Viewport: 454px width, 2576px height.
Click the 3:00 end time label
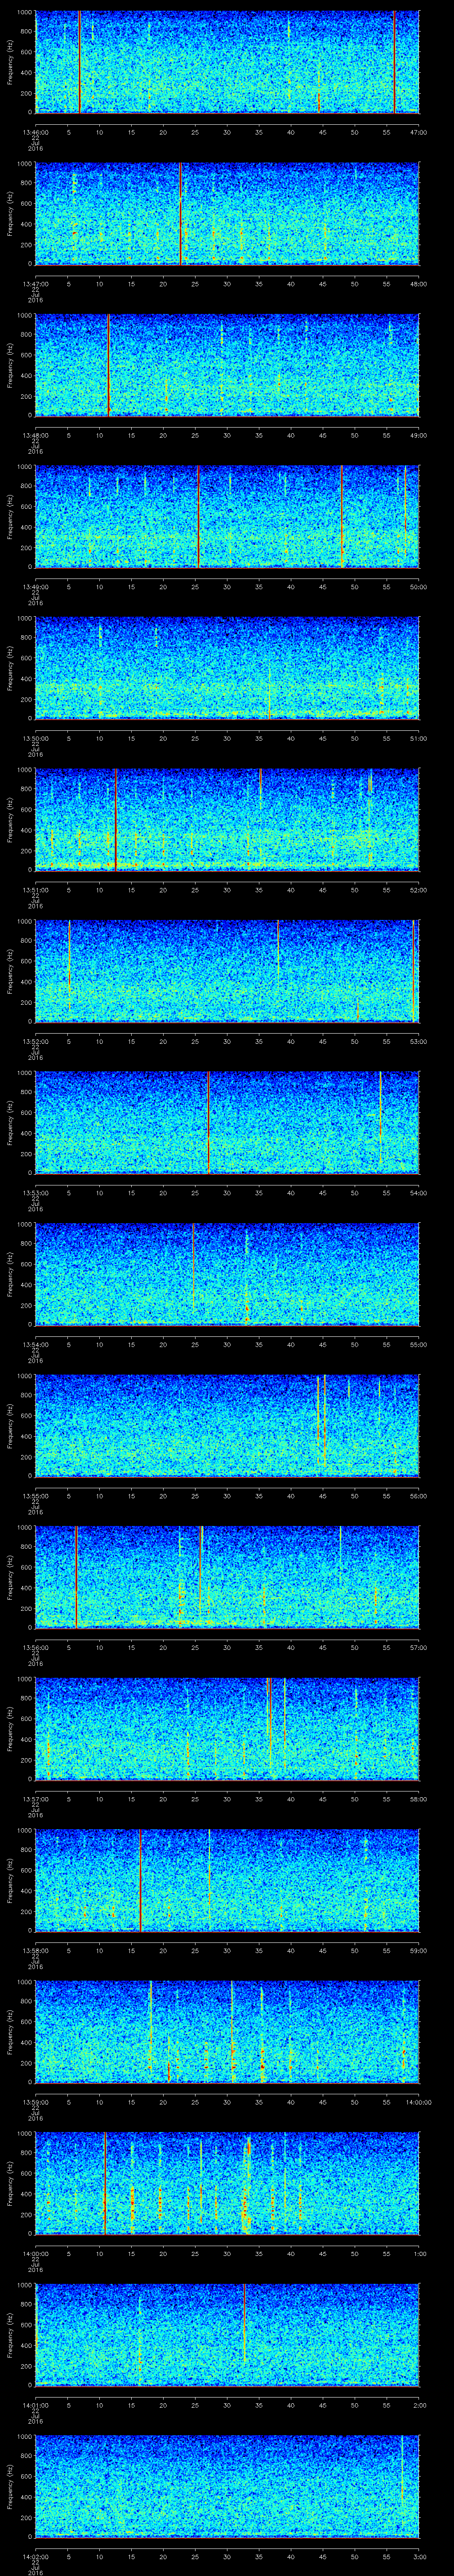(x=419, y=2556)
